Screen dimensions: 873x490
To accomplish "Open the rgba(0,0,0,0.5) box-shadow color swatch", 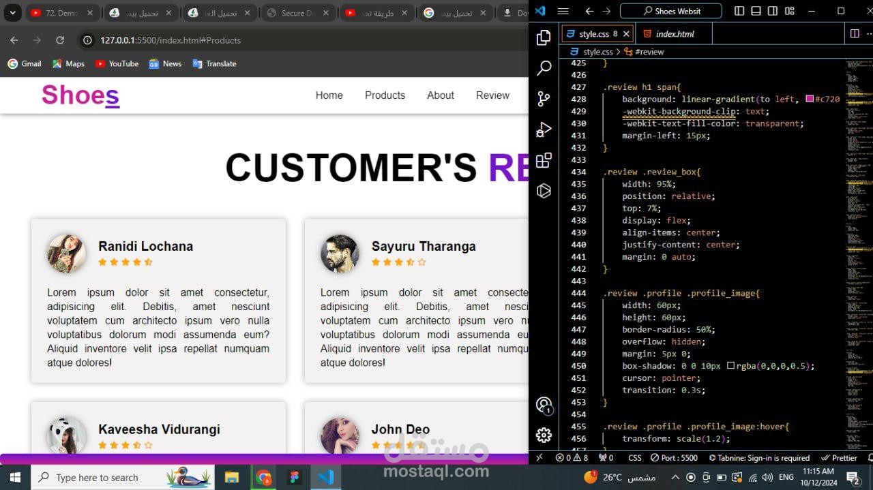I will tap(730, 366).
